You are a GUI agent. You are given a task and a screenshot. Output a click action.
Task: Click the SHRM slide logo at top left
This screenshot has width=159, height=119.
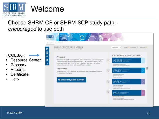pyautogui.click(x=14, y=9)
